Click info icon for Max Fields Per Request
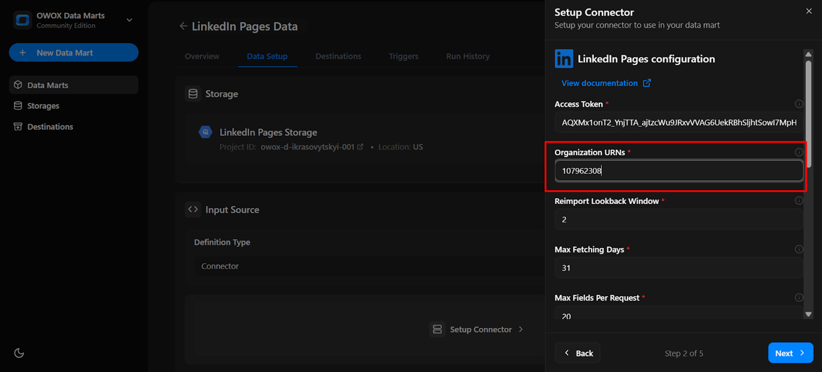Viewport: 822px width, 372px height. (799, 297)
